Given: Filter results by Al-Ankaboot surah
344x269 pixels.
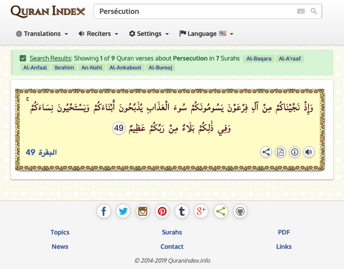Looking at the screenshot, I should pyautogui.click(x=125, y=68).
